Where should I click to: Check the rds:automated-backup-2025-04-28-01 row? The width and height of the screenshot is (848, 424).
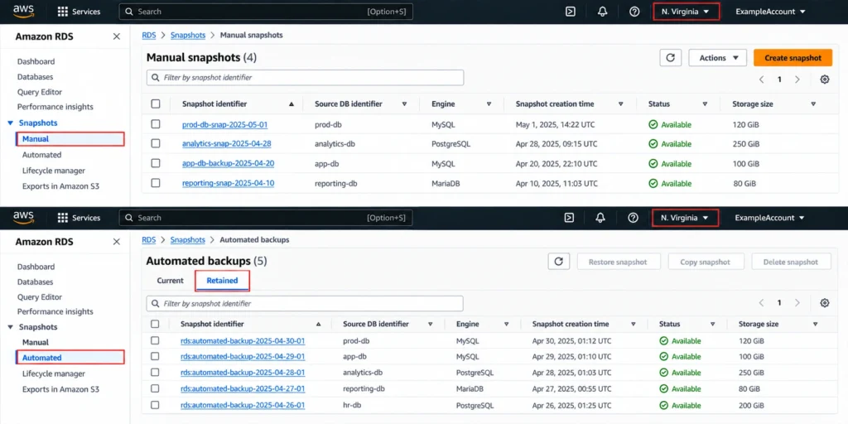pos(155,373)
